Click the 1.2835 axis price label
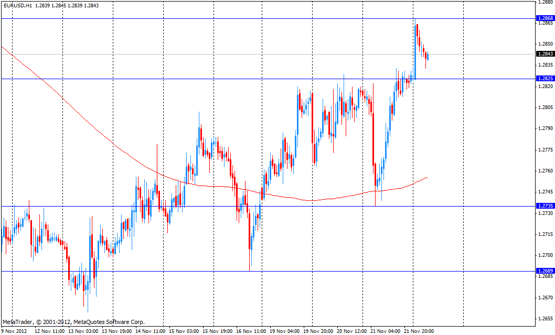Image resolution: width=555 pixels, height=335 pixels. tap(546, 64)
